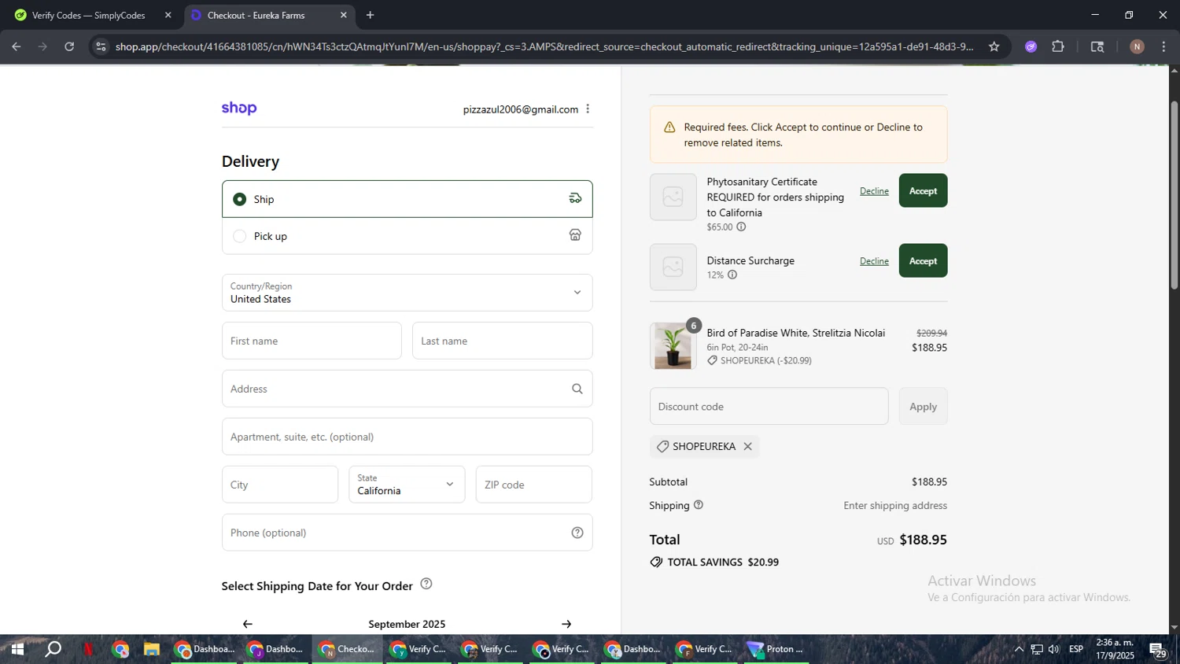The width and height of the screenshot is (1180, 664).
Task: Open the Country/Region dropdown
Action: pos(407,293)
